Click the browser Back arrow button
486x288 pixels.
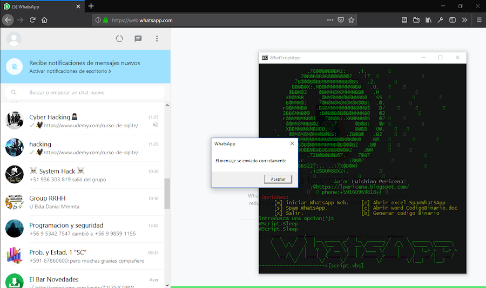pos(8,20)
